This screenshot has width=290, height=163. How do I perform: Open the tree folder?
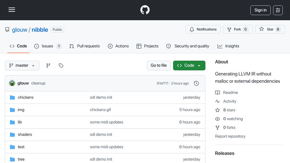(21, 159)
